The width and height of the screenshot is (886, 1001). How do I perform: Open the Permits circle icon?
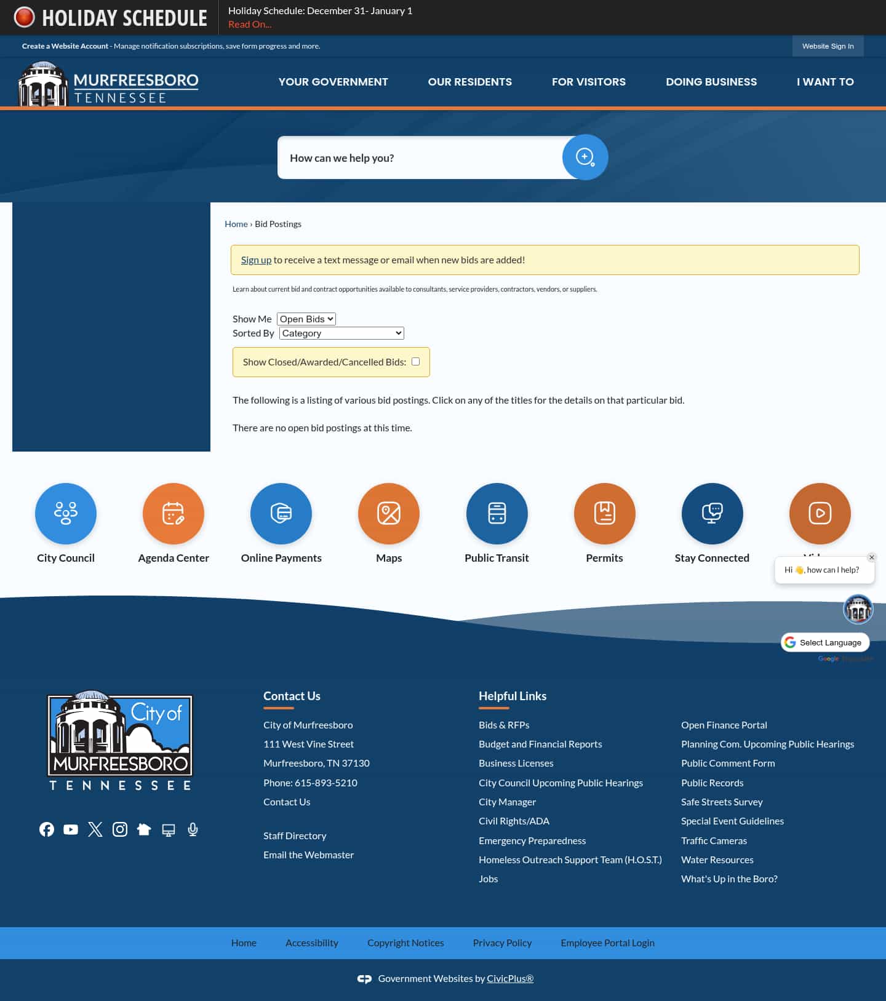(605, 513)
